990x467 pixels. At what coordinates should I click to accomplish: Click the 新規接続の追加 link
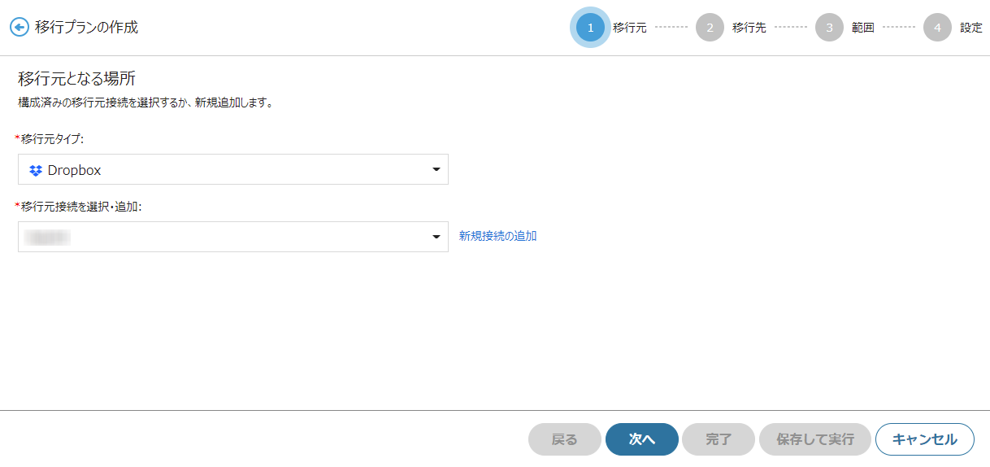coord(497,236)
